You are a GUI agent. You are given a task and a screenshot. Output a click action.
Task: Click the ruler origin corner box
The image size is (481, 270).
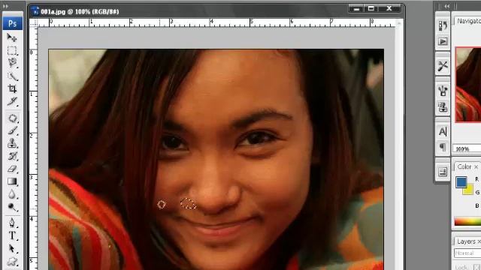33,23
